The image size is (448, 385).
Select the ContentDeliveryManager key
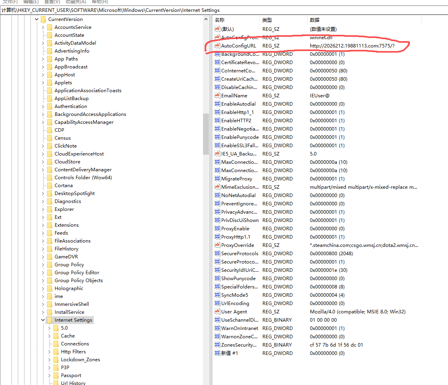tap(83, 170)
